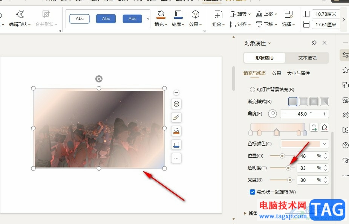The width and height of the screenshot is (349, 224).
Task: Open the Rotate (旋转) dropdown
Action: tap(240, 14)
